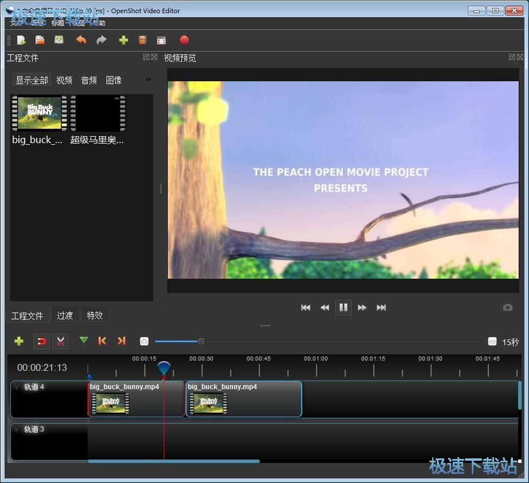This screenshot has width=529, height=483.
Task: Toggle the razor cut tool
Action: [x=60, y=342]
